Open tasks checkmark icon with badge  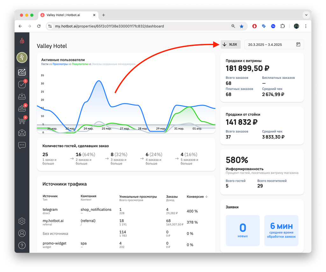[x=22, y=84]
